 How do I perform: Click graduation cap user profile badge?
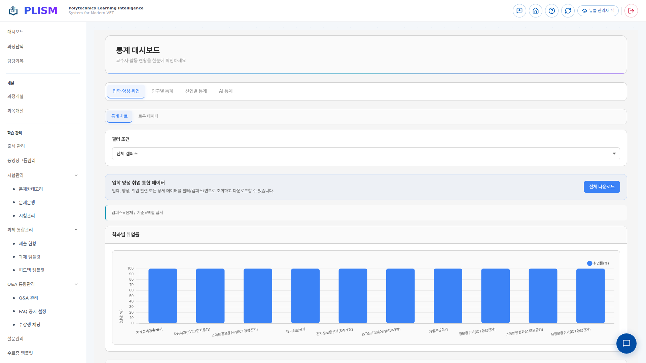point(598,11)
